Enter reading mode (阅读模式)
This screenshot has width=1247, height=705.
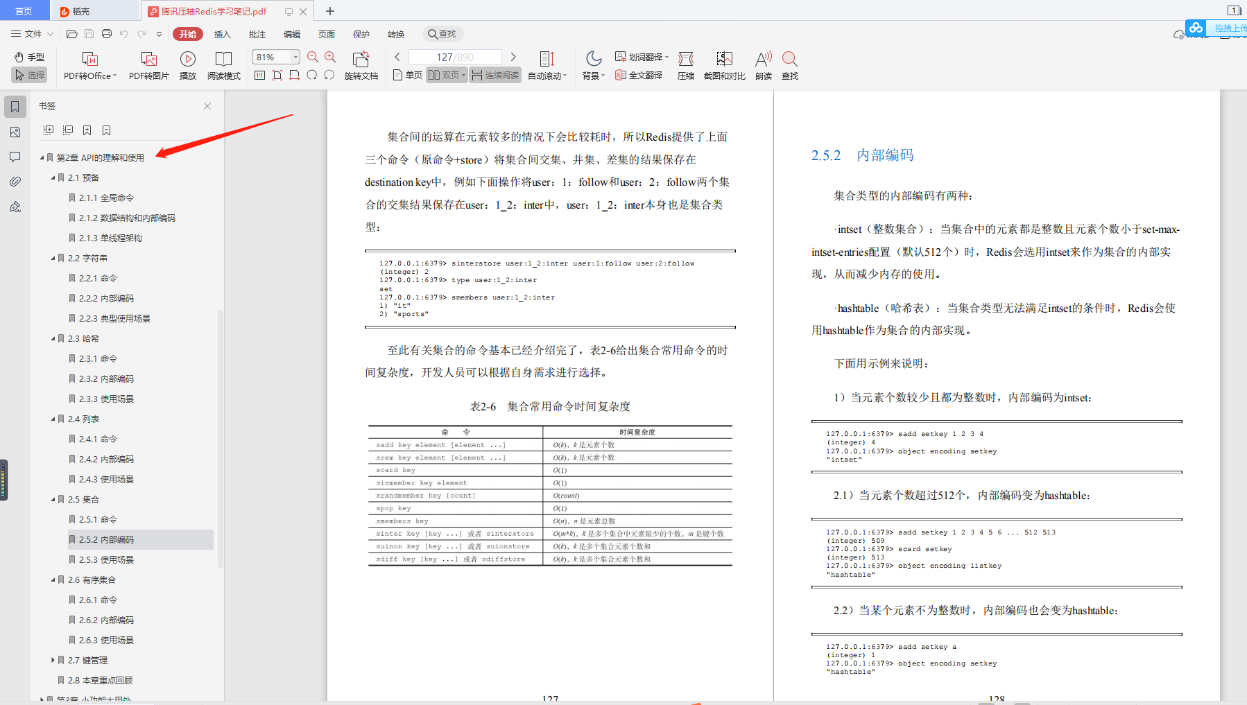[223, 66]
